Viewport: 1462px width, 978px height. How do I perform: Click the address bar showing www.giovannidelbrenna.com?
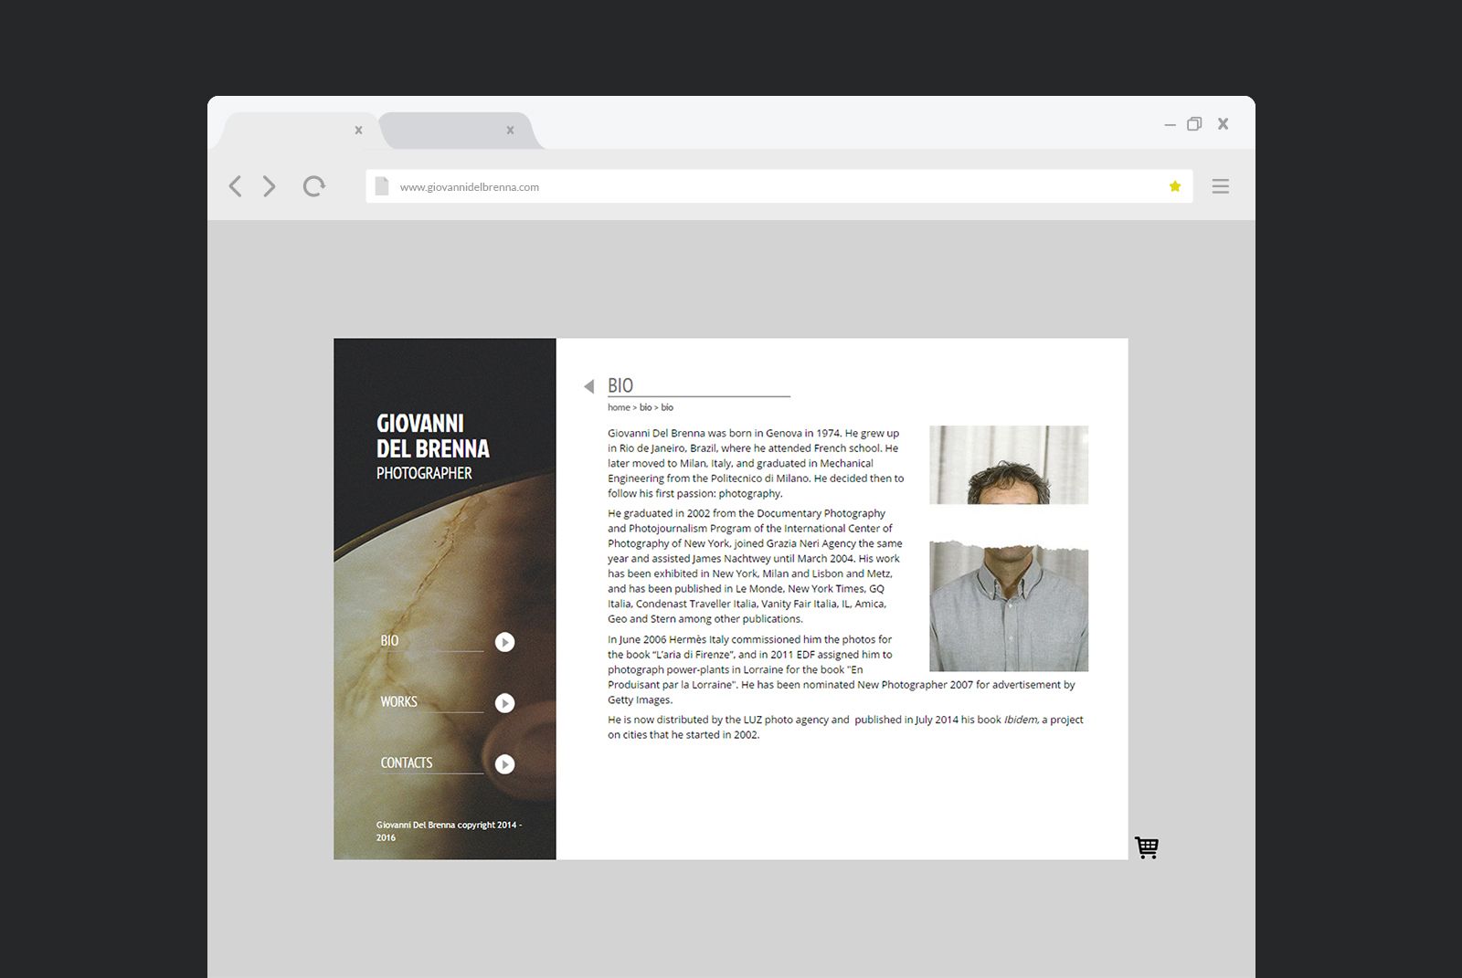(x=779, y=186)
